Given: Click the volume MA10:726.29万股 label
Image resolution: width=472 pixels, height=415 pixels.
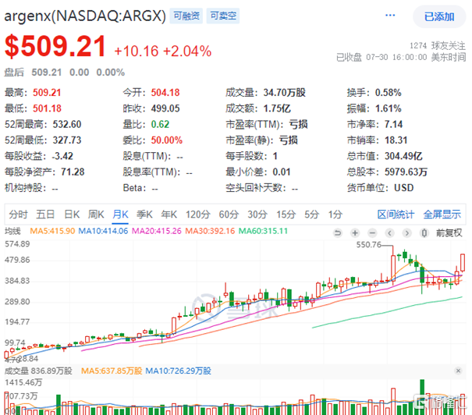Looking at the screenshot, I should [178, 371].
